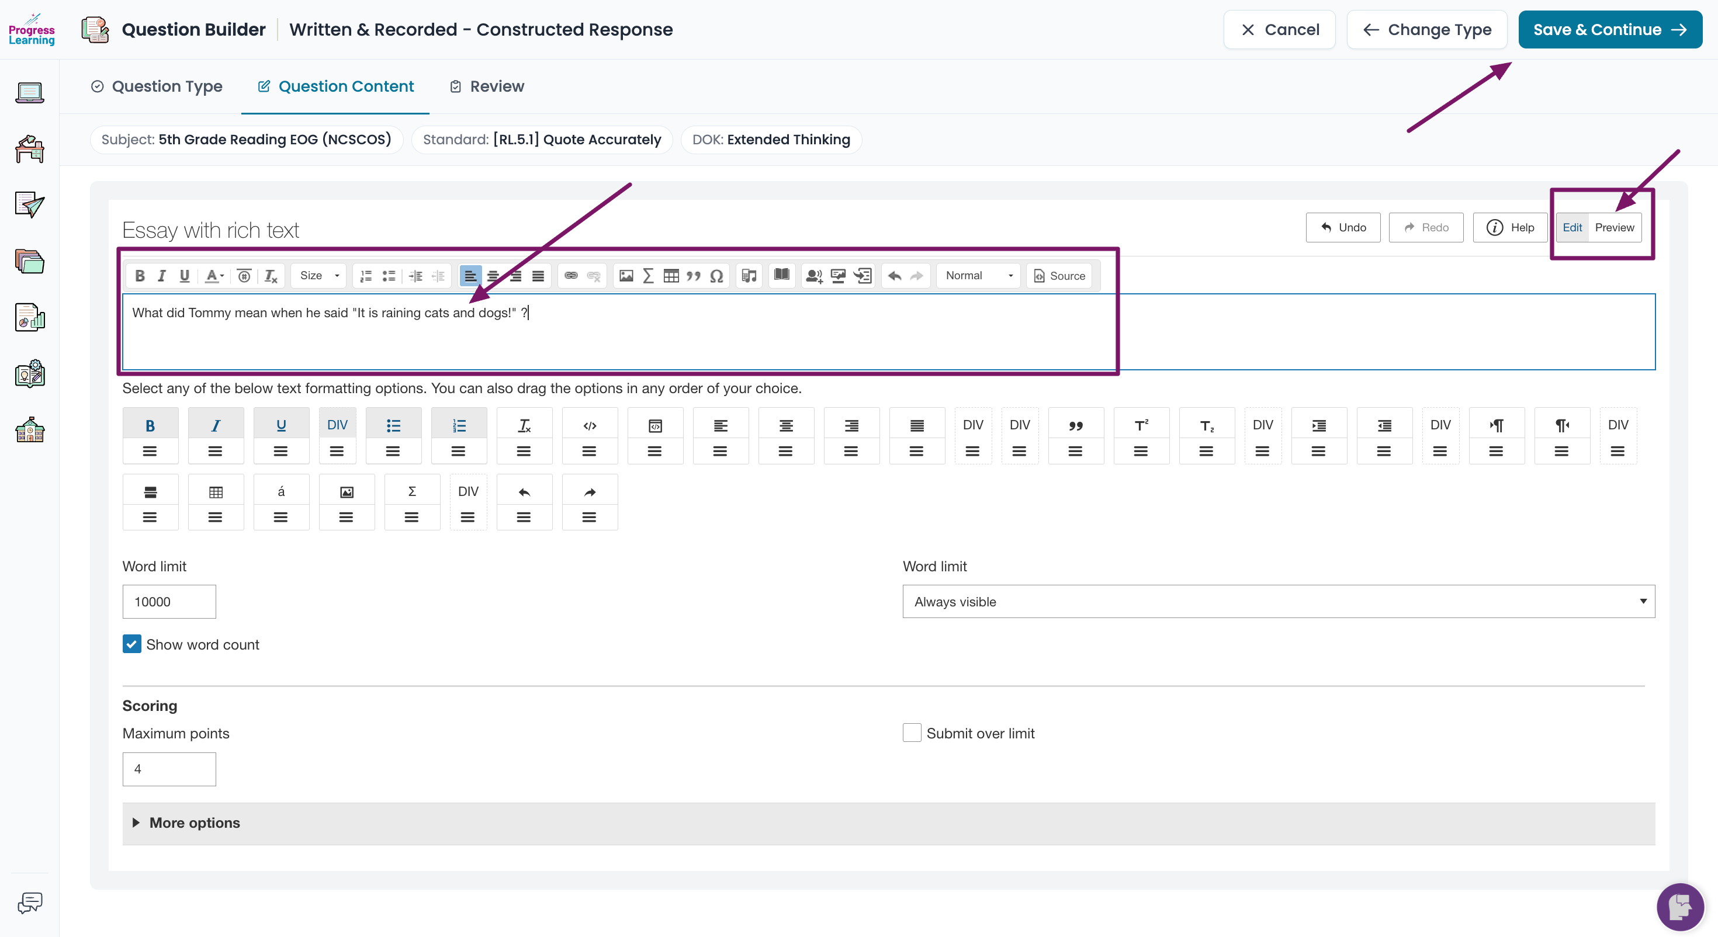Click the Subject: 5th Grade Reading EOG chip

click(246, 140)
